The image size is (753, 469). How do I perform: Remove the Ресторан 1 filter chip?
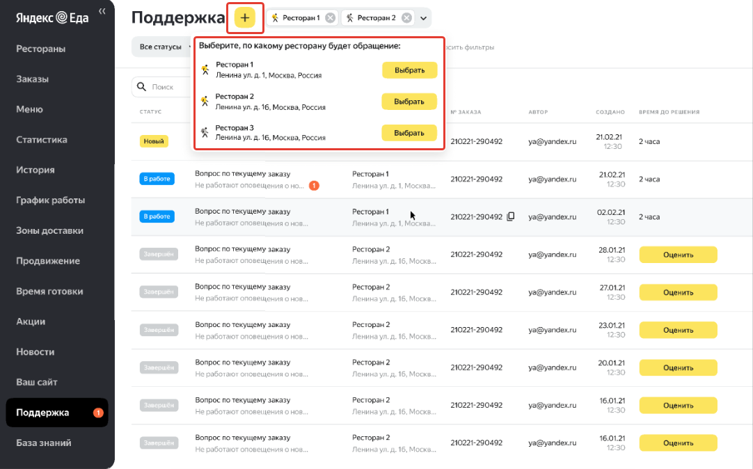click(x=330, y=18)
